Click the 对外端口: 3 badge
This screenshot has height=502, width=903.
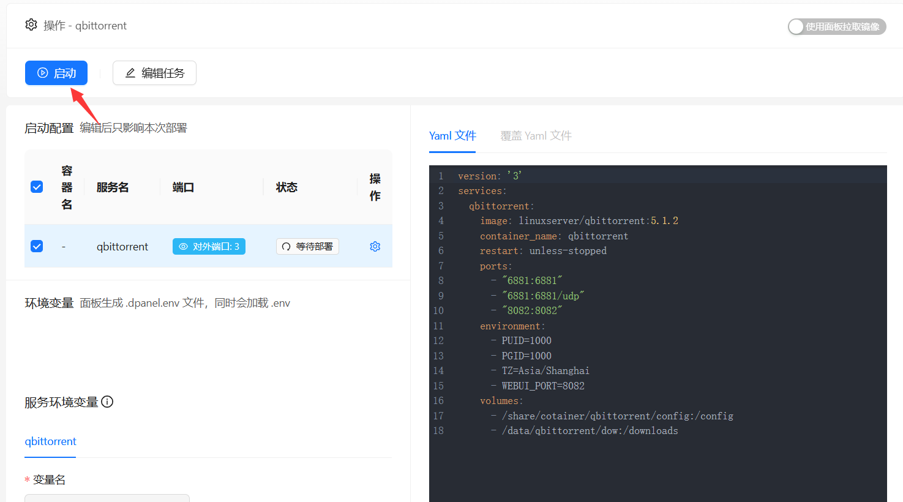[x=209, y=246]
